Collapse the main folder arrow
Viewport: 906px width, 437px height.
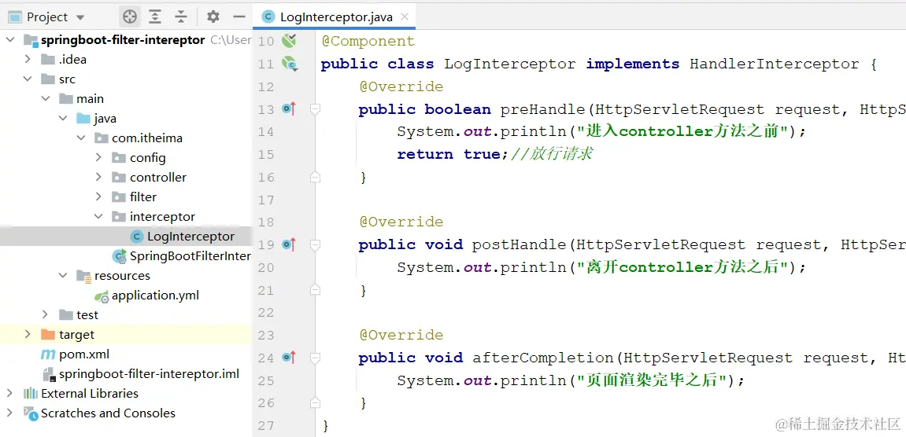46,99
